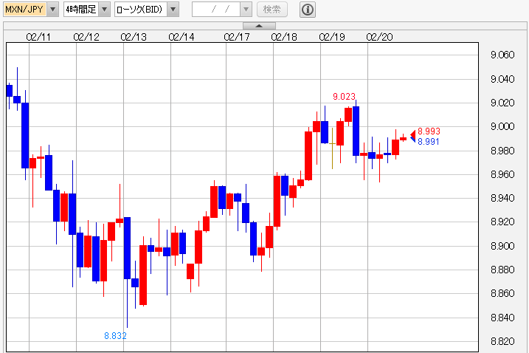Screen dimensions: 529x353
Task: Click the 8.900 level on the price axis
Action: (x=502, y=246)
